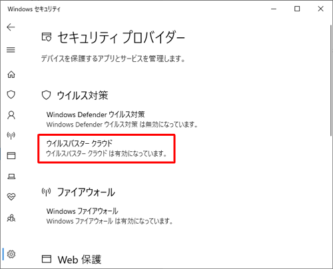Open the hamburger navigation menu

pos(11,50)
